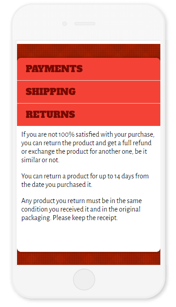
Task: Click the paragraph about the 14-day returns
Action: (85, 180)
